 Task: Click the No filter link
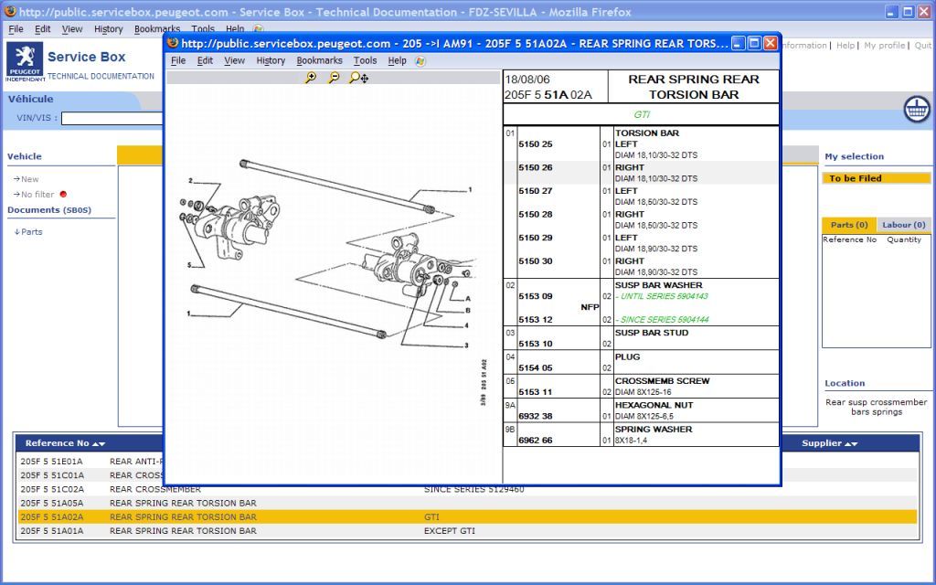37,195
